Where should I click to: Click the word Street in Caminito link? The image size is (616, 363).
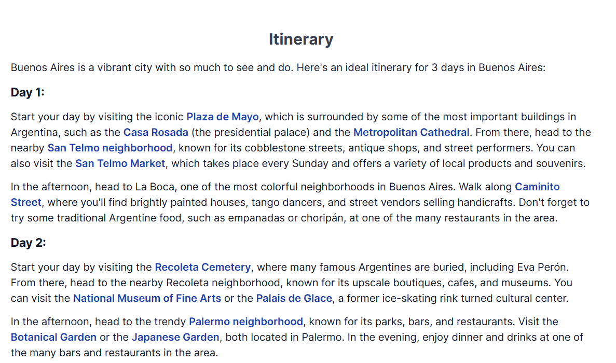click(x=26, y=202)
